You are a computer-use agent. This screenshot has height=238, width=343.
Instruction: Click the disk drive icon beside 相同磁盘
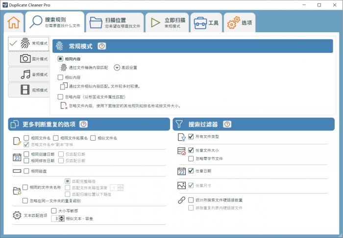17,171
